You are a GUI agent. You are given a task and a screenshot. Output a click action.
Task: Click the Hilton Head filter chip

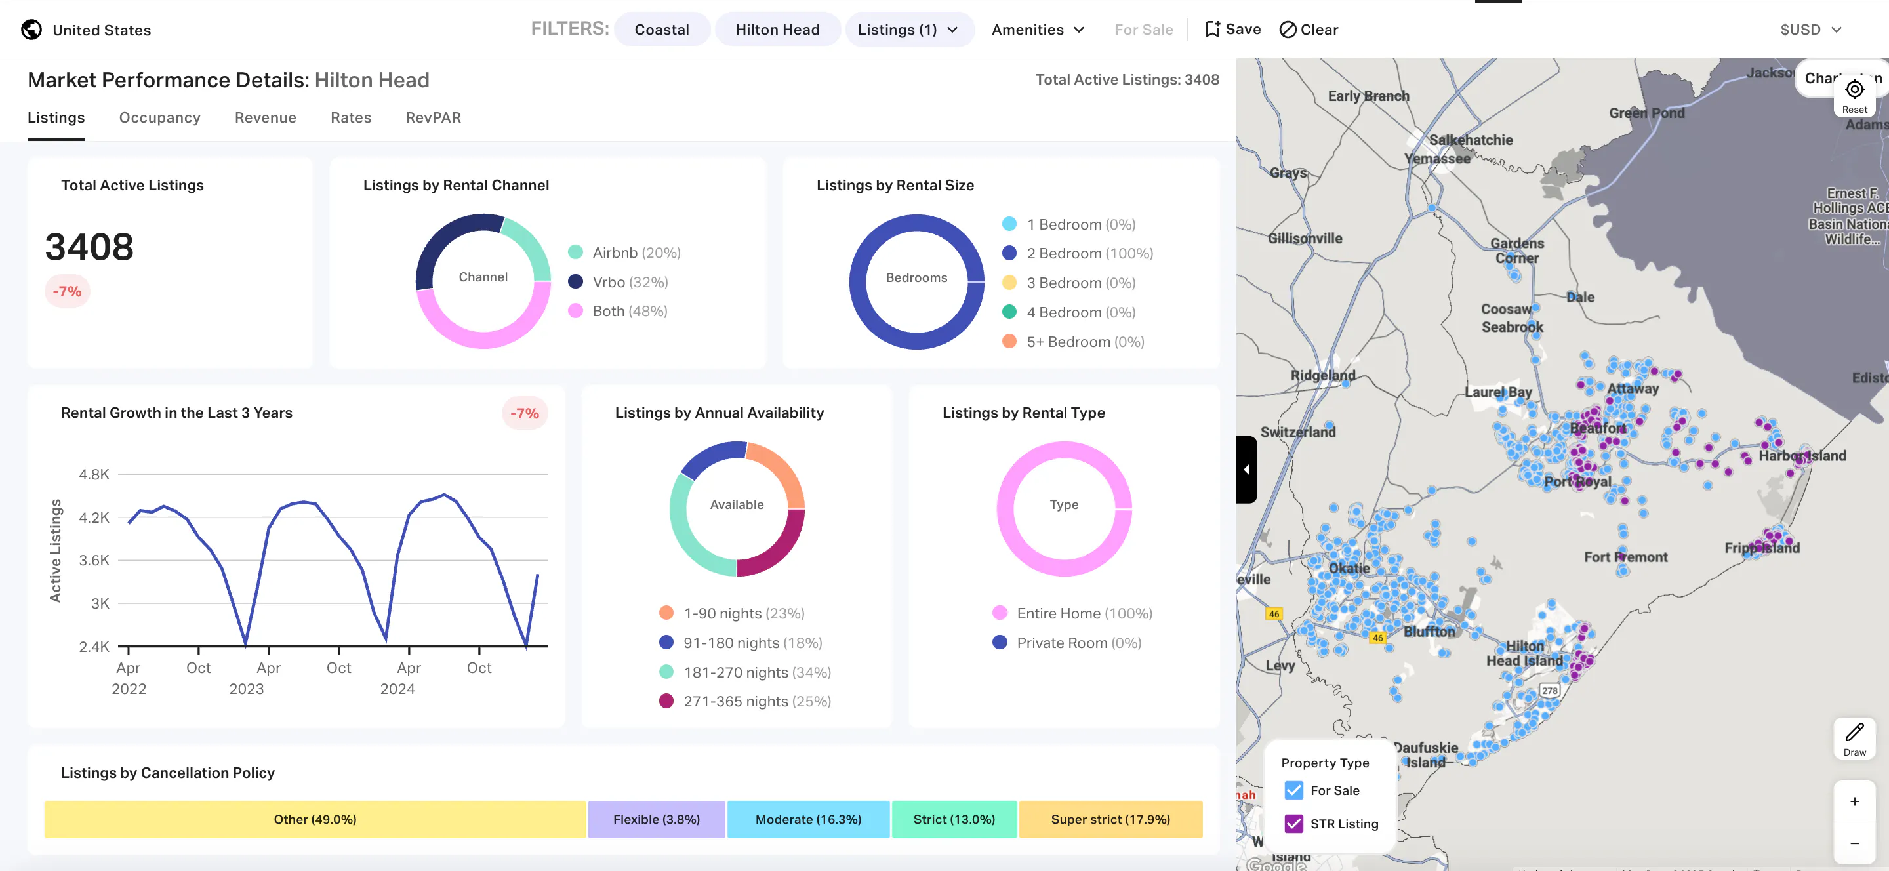[777, 30]
